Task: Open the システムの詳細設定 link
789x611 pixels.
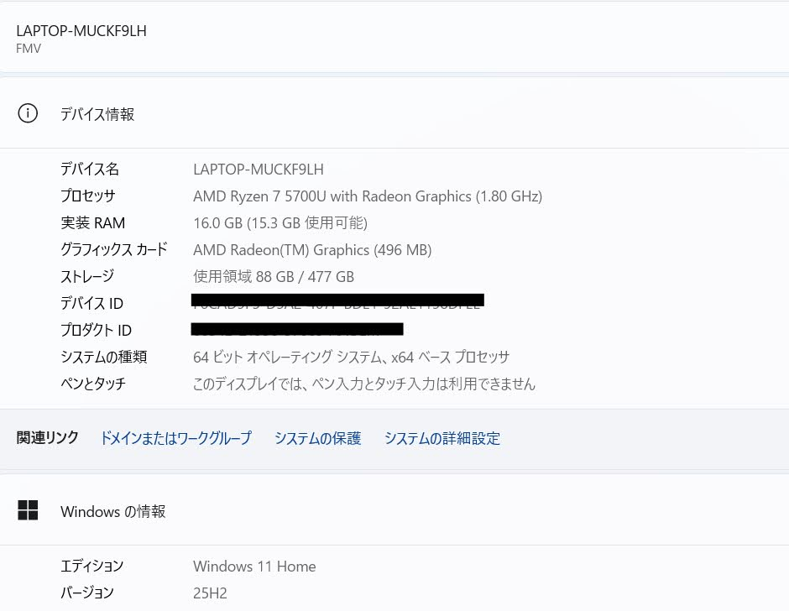Action: click(442, 438)
